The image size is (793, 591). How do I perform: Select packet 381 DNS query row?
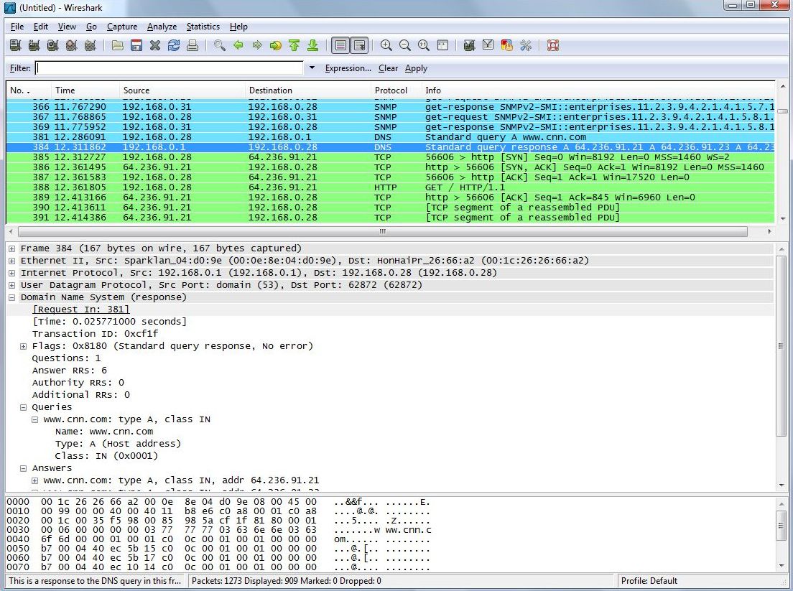(390, 137)
